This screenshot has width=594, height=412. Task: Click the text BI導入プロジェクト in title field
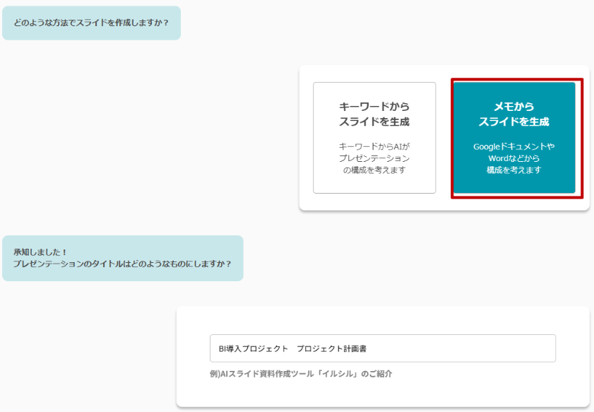pos(253,348)
